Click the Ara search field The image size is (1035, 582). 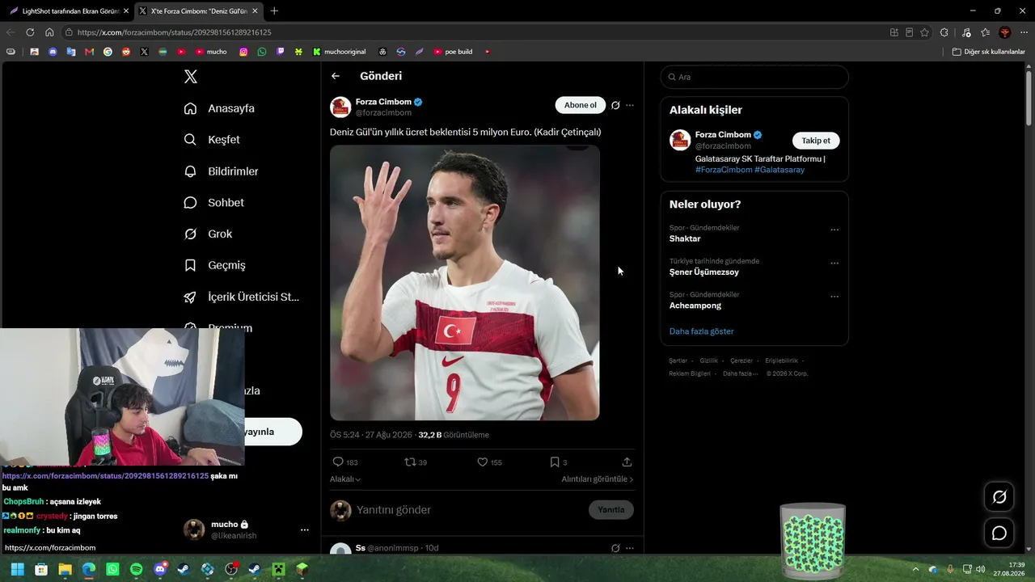(x=754, y=77)
